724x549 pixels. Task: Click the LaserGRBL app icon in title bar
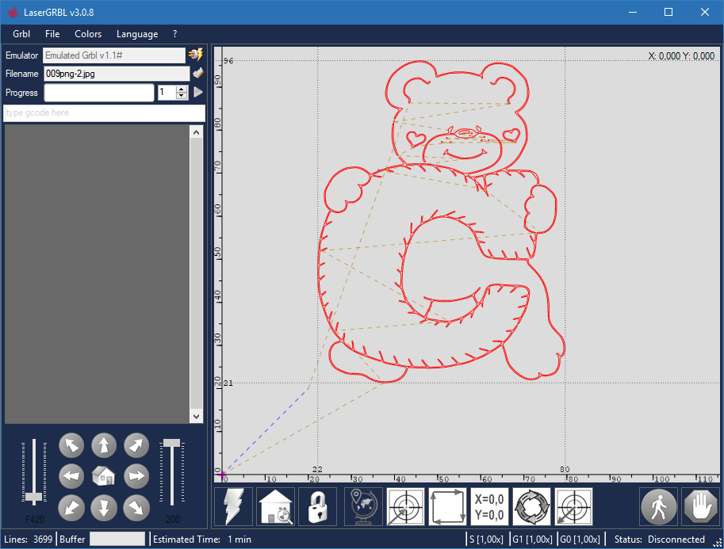pyautogui.click(x=13, y=13)
